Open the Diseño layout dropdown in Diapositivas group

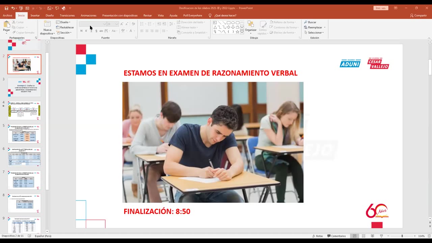point(63,22)
